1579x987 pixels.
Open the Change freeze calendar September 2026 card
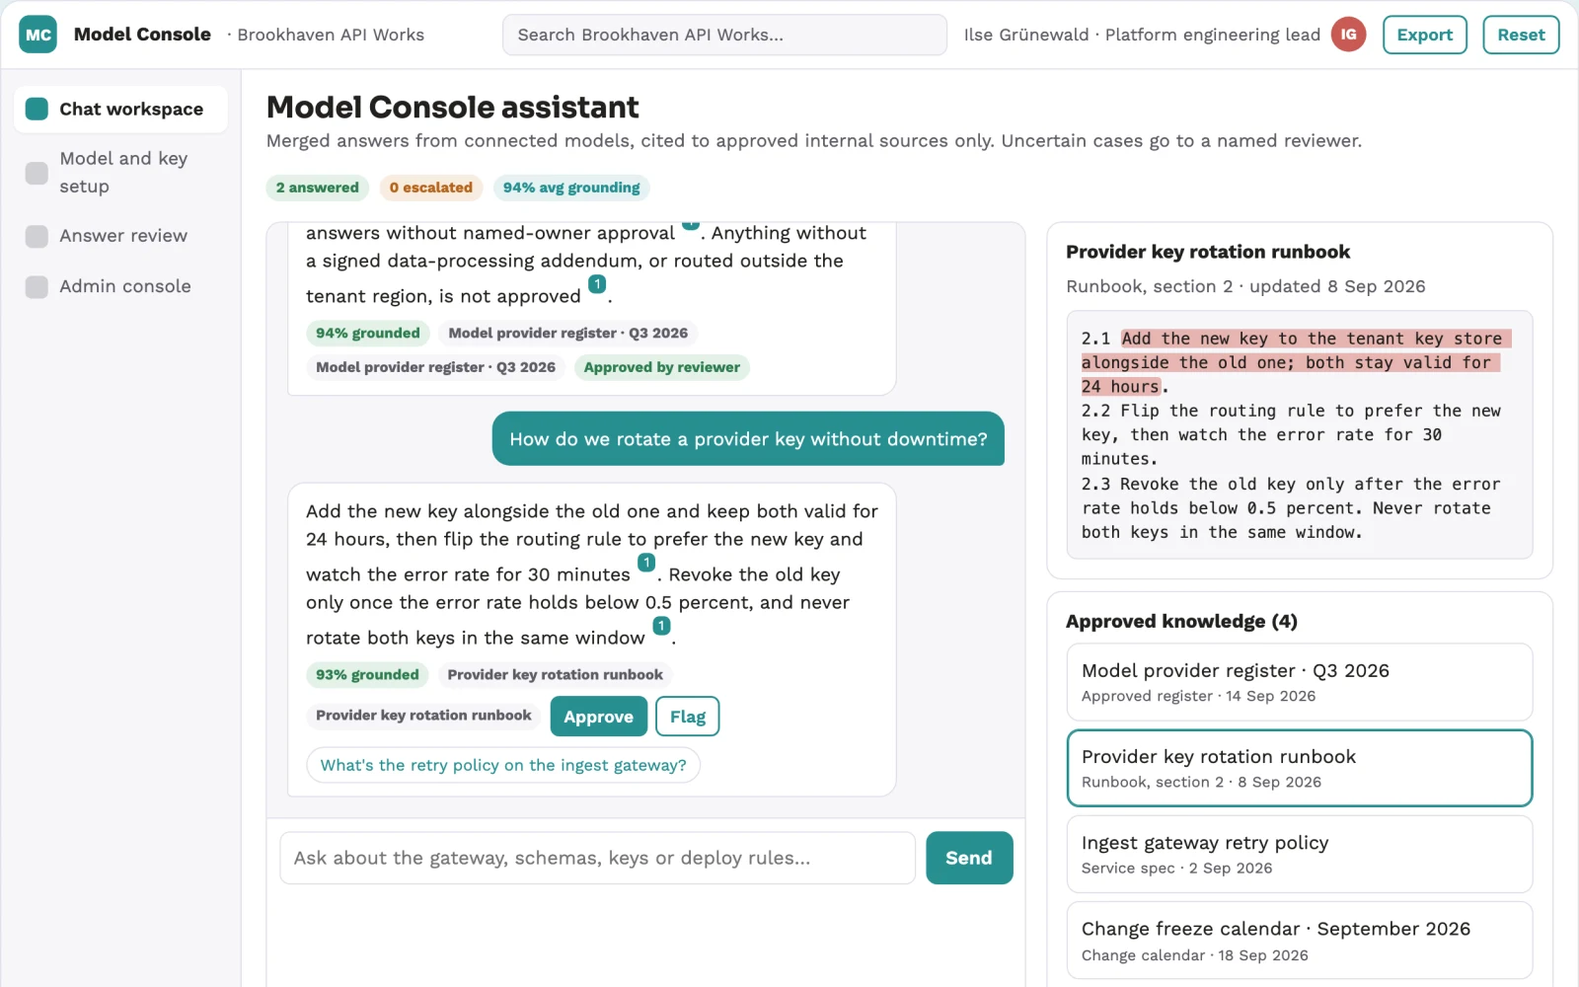click(1300, 940)
